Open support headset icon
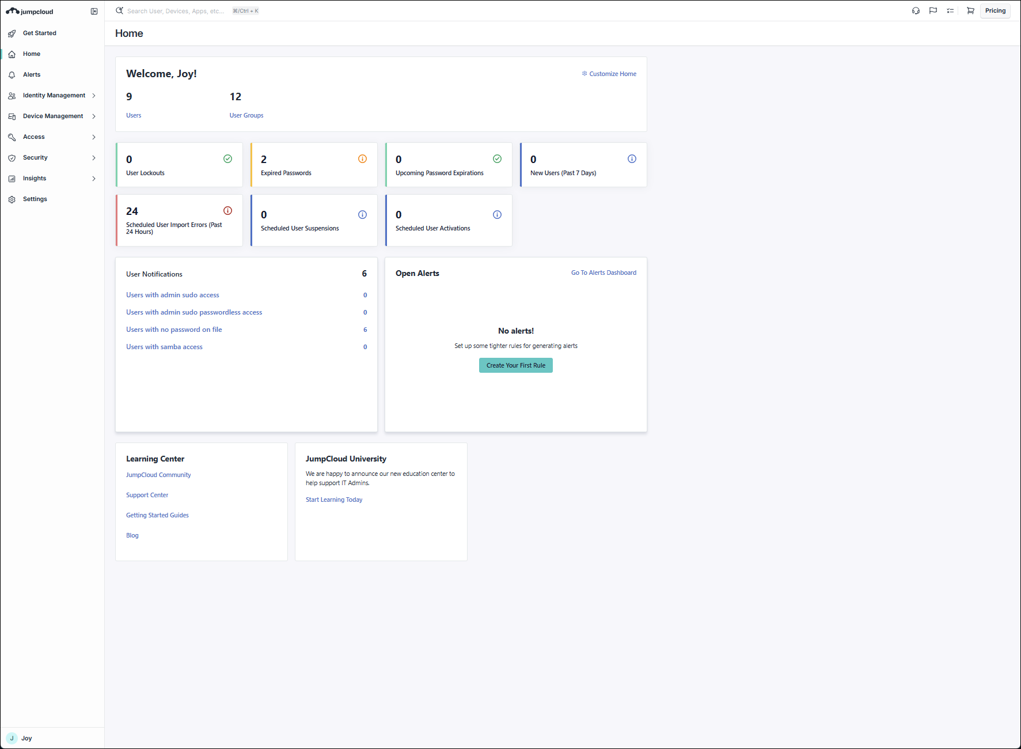 (x=916, y=11)
